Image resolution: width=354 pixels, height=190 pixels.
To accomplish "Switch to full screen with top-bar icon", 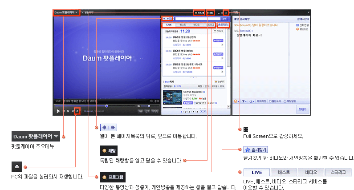I will pos(226,12).
